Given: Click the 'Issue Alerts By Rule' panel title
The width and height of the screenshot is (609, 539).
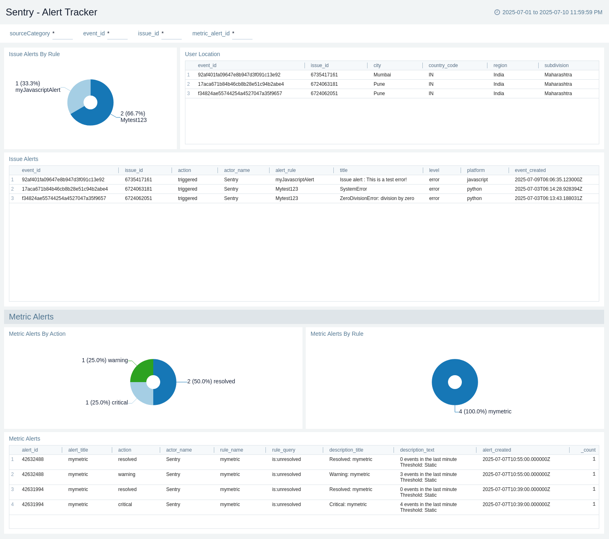Looking at the screenshot, I should [35, 54].
